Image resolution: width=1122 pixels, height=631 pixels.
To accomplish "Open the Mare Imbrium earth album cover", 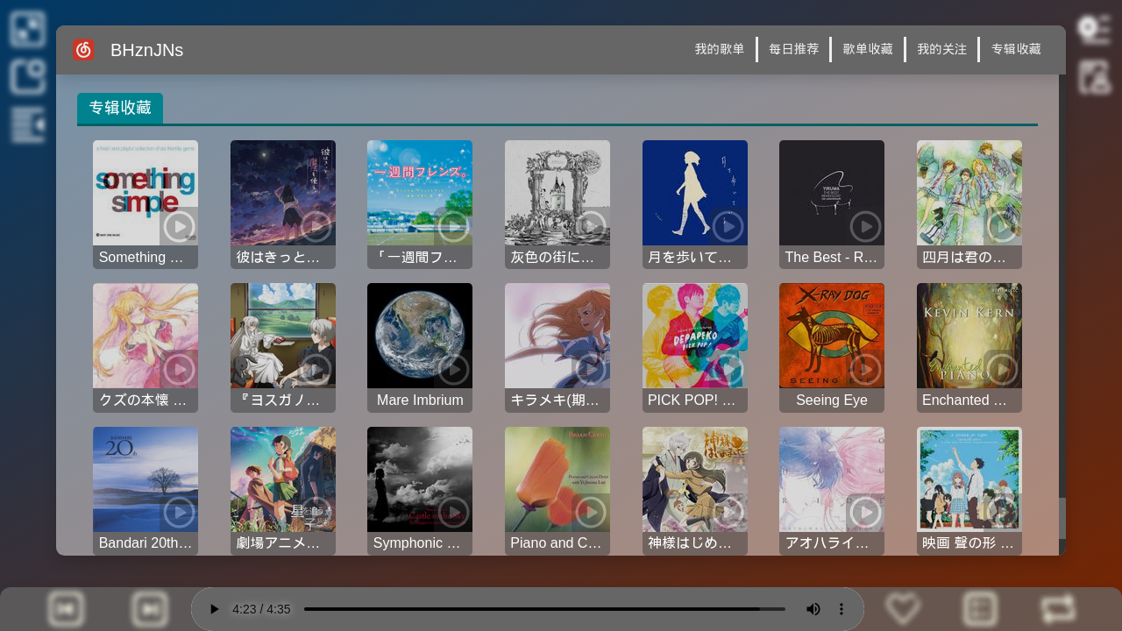I will [420, 336].
